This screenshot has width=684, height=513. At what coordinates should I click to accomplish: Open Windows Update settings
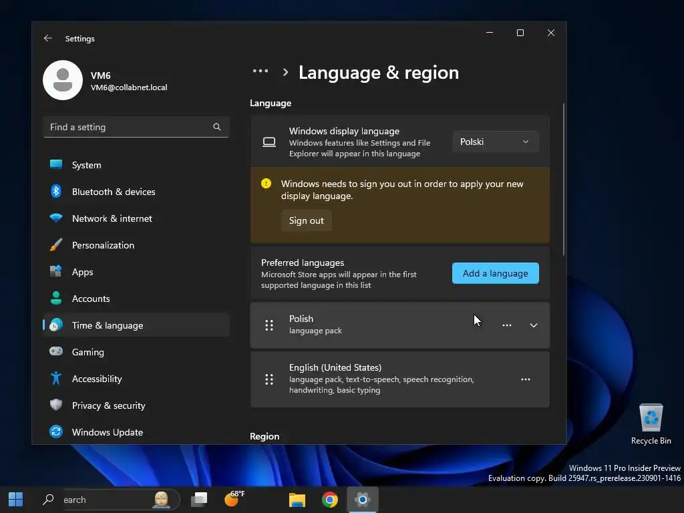pos(136,432)
